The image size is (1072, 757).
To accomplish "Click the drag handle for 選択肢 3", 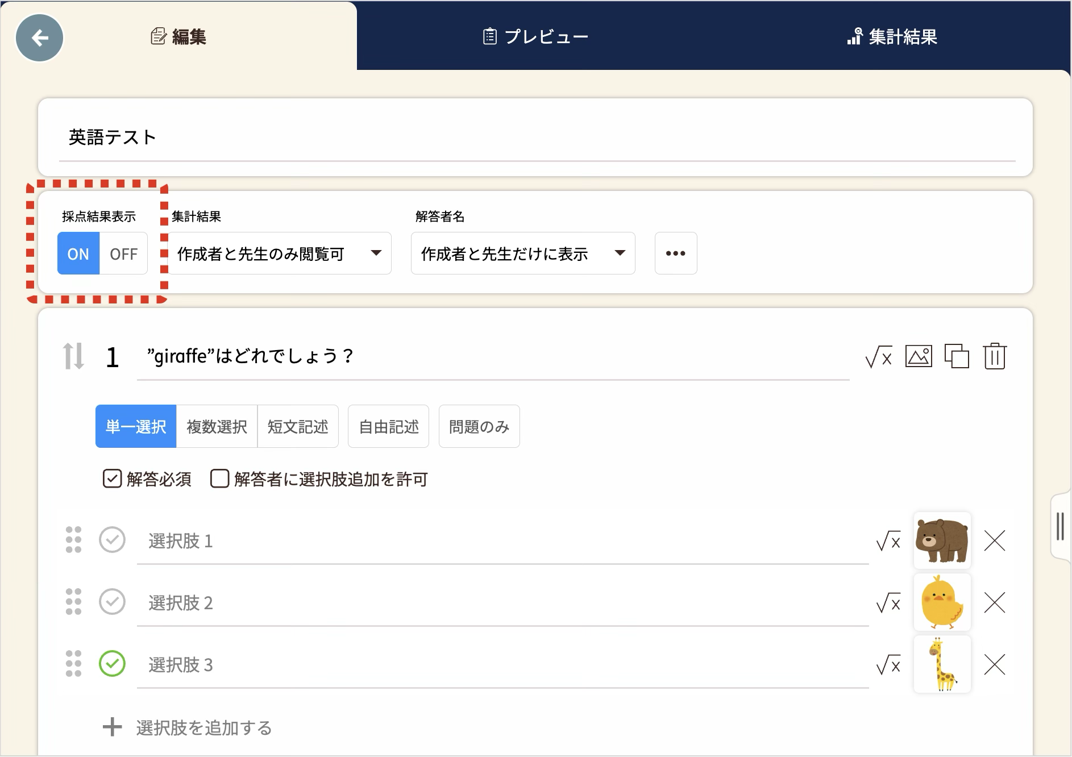I will pyautogui.click(x=73, y=663).
